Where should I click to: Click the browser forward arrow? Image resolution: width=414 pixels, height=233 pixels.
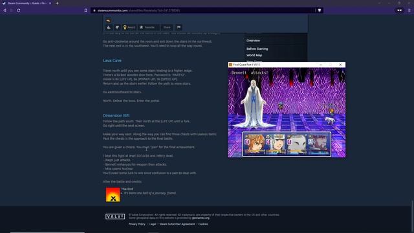pos(12,10)
